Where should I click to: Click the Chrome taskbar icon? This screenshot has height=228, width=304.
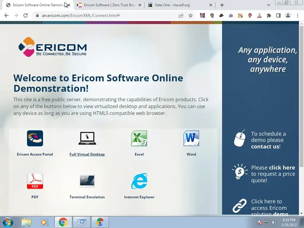63,222
